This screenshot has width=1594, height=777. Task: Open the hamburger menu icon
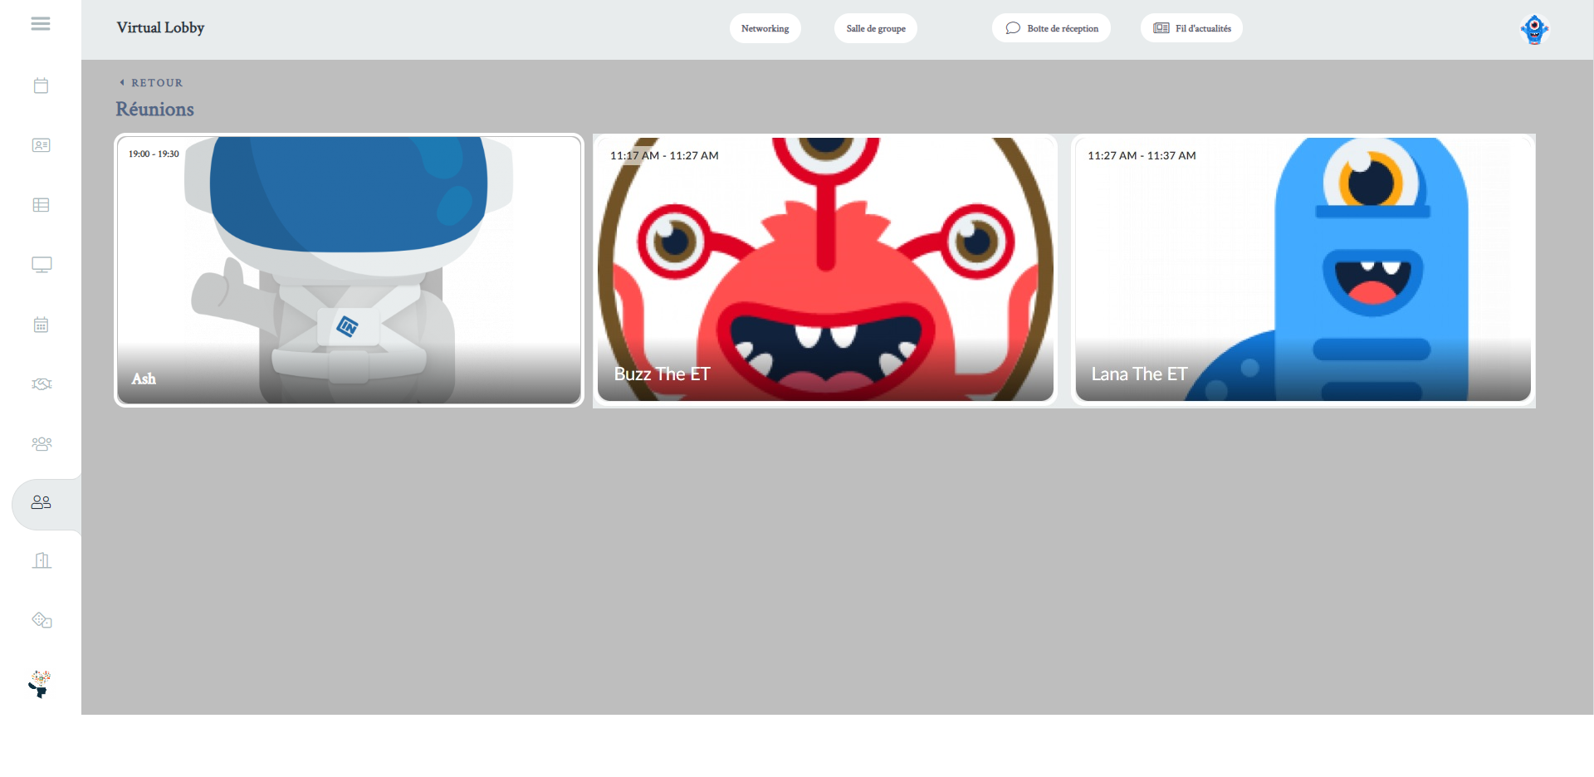click(41, 24)
